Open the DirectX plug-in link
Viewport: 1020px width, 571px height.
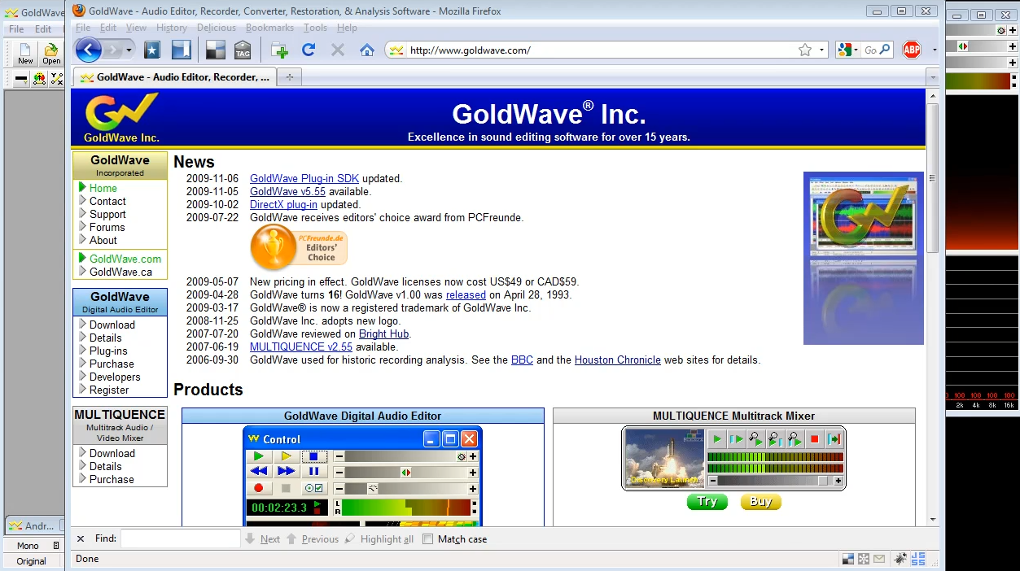click(x=283, y=205)
